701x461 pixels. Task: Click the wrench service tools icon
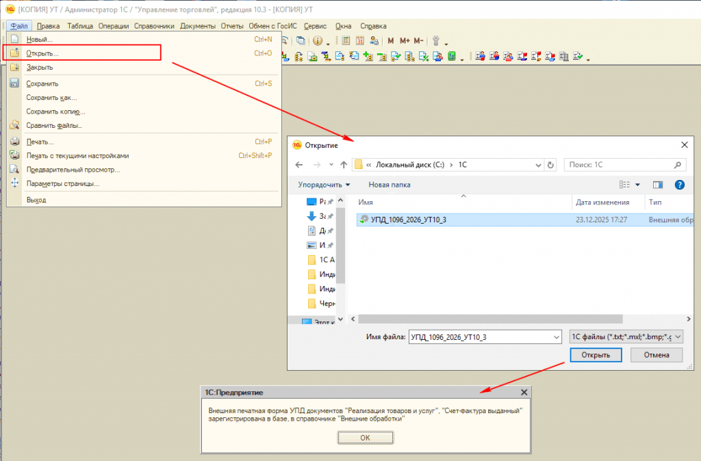(x=435, y=41)
